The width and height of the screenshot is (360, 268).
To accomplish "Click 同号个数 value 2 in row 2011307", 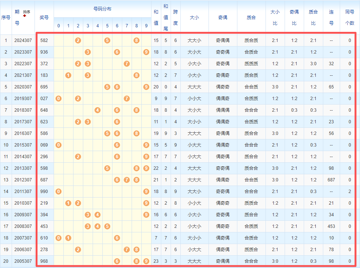I will point(349,192).
